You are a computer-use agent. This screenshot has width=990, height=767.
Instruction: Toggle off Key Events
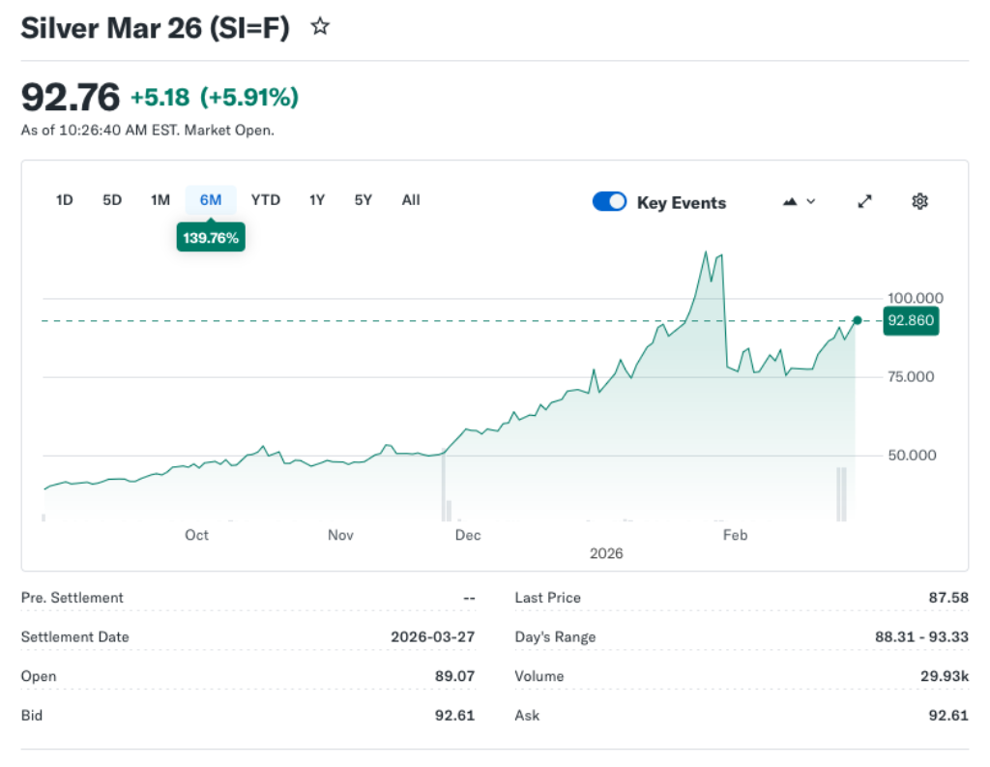pos(609,201)
